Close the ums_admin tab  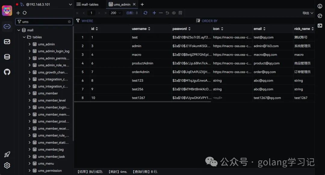coord(134,4)
